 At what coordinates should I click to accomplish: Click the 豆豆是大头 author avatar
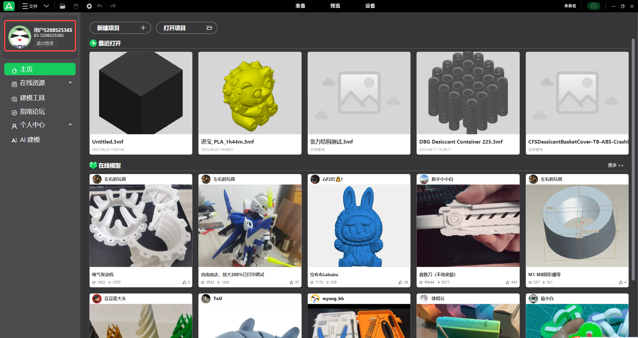[97, 298]
